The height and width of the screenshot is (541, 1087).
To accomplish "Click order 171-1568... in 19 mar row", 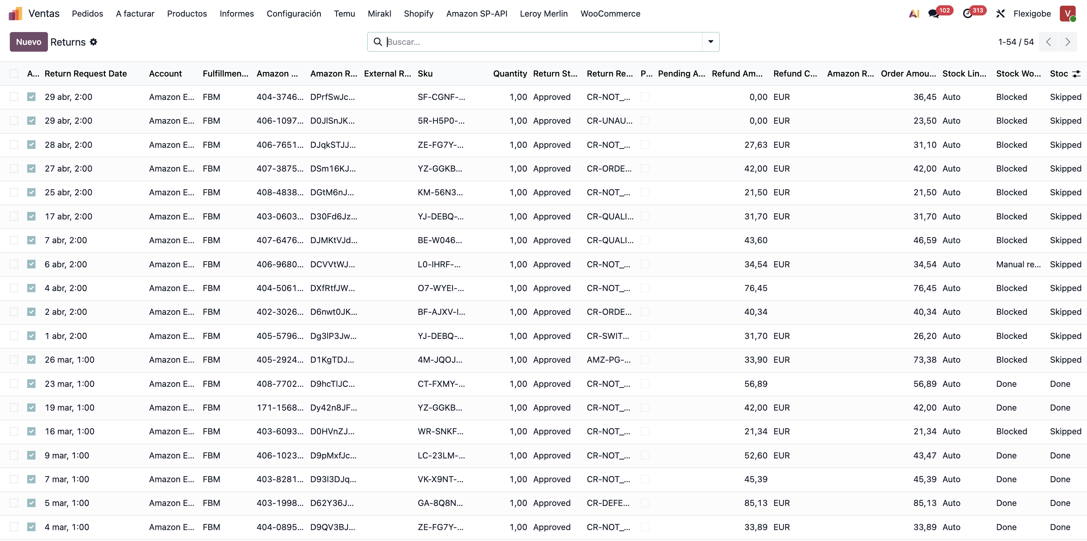I will 280,408.
